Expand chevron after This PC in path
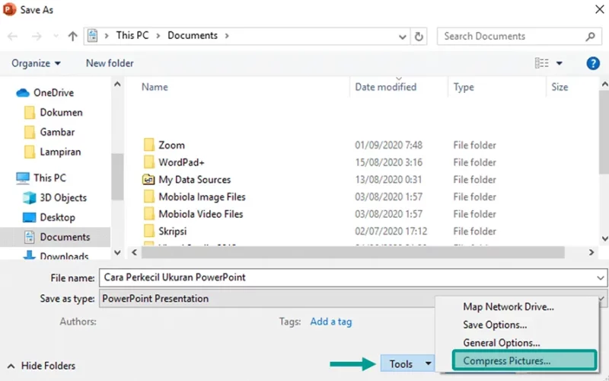This screenshot has height=381, width=609. 158,36
